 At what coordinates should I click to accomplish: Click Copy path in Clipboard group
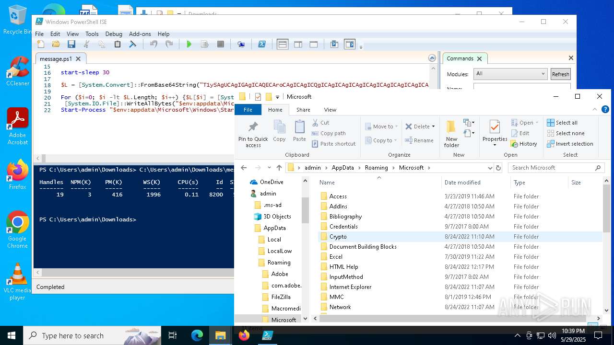328,133
